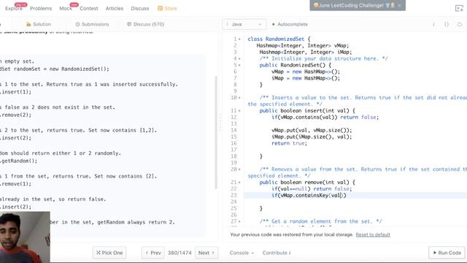This screenshot has width=467, height=263.
Task: Click 'public boolean insert(int val) {' line
Action: pyautogui.click(x=307, y=111)
